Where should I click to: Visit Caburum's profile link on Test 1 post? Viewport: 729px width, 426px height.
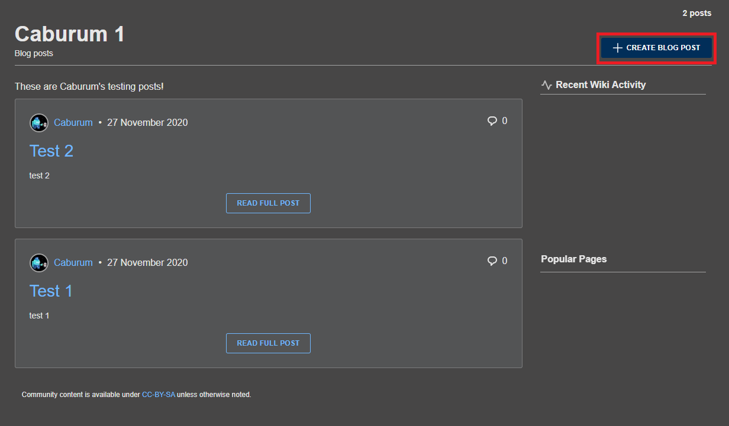pyautogui.click(x=73, y=262)
